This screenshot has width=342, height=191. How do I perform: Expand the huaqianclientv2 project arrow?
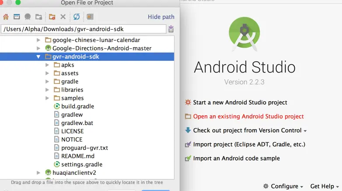tap(38, 173)
